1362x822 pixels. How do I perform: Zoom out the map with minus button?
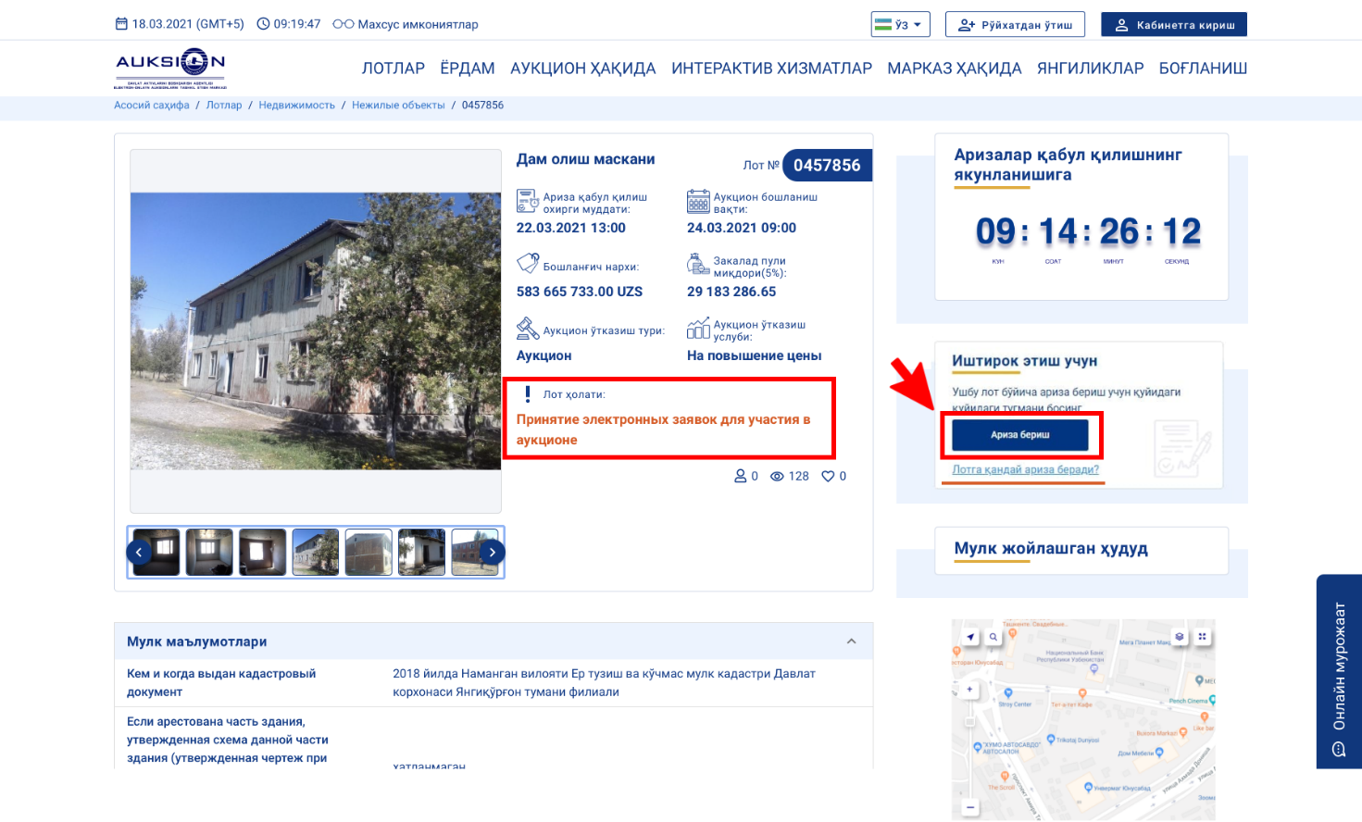point(970,808)
